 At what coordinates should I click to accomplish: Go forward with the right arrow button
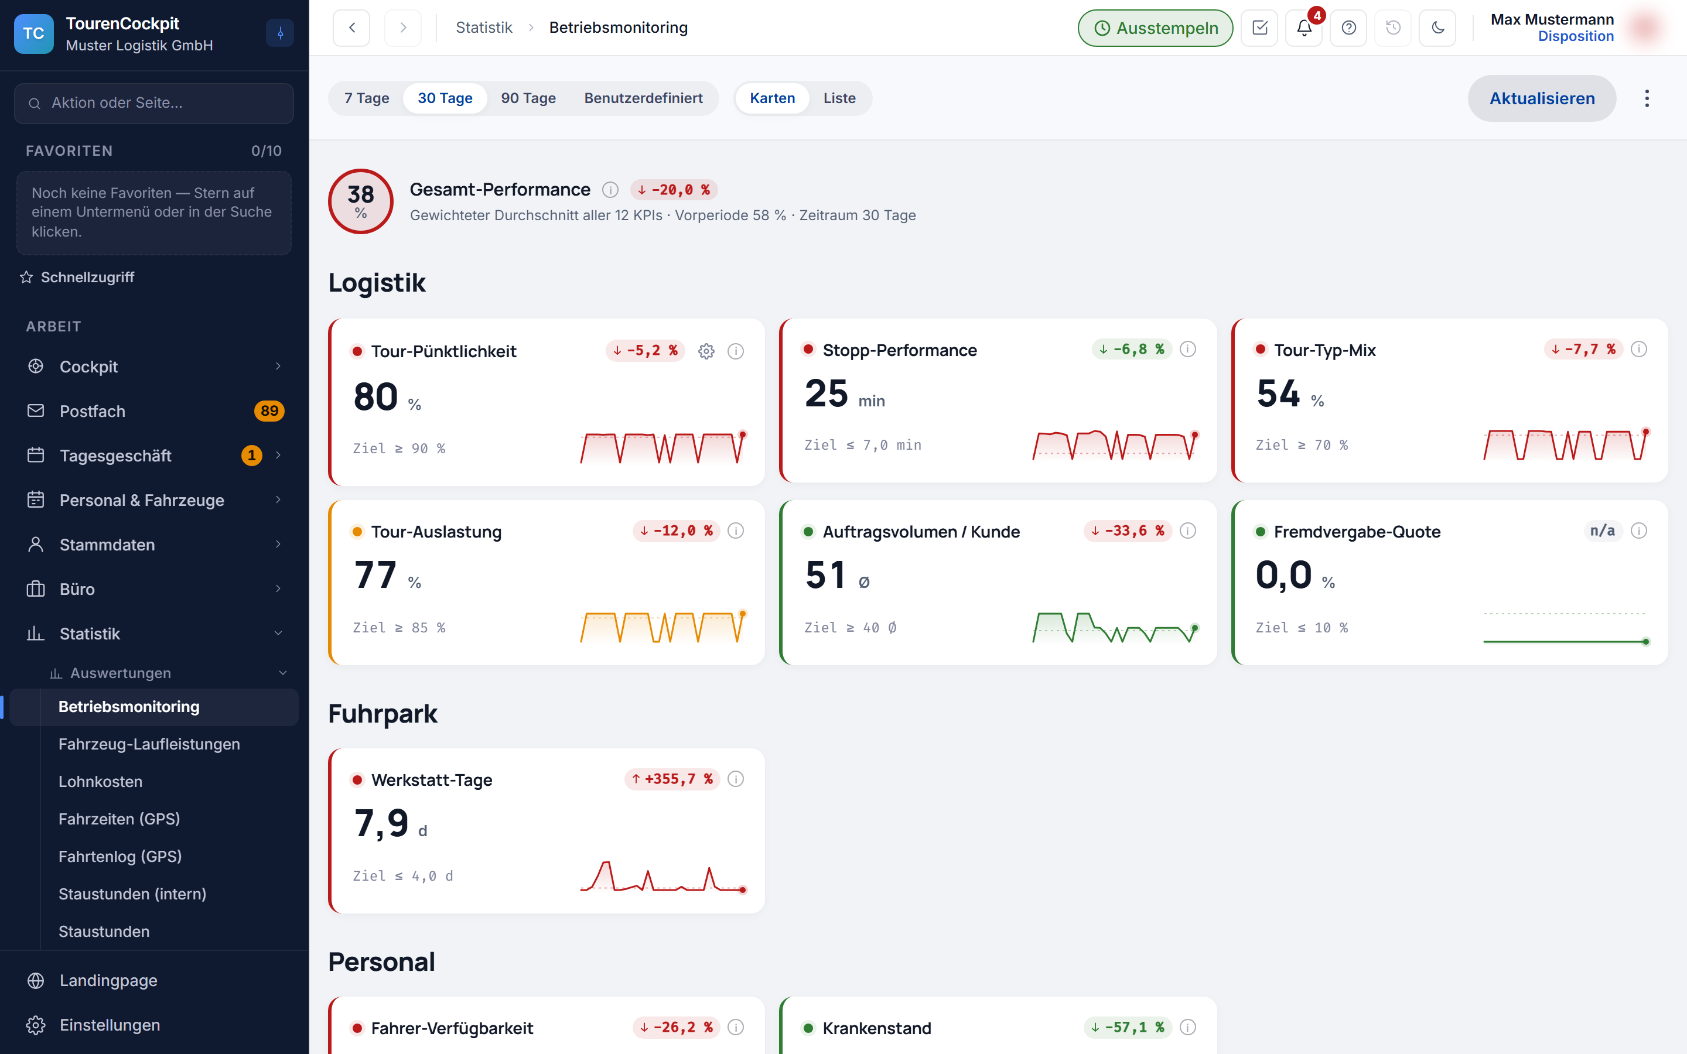tap(403, 28)
